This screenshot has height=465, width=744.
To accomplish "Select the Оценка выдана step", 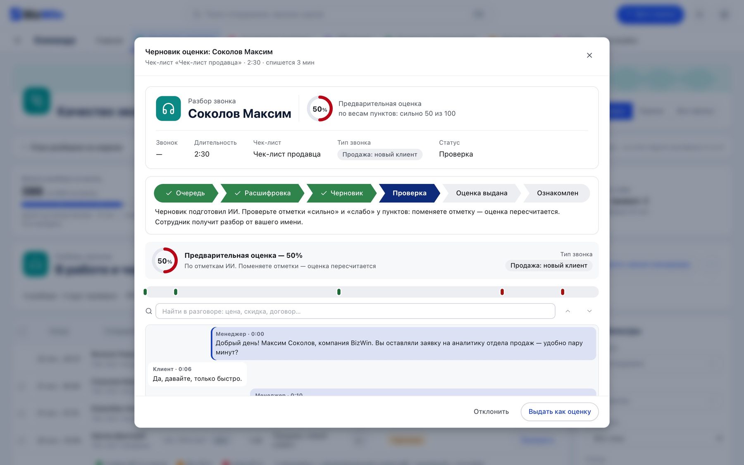I will click(482, 193).
